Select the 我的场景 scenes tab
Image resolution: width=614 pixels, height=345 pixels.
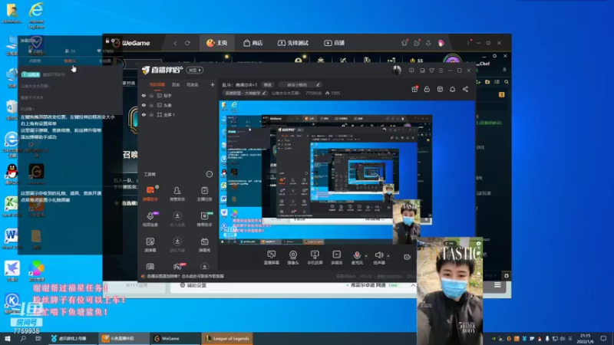point(157,84)
